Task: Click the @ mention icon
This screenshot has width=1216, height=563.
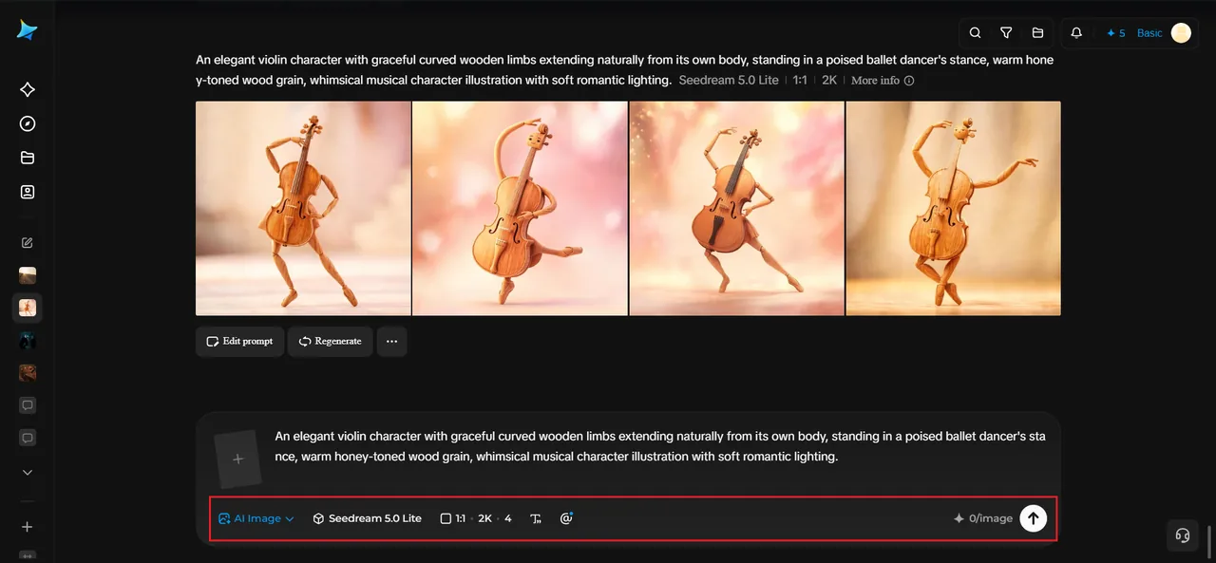Action: click(566, 518)
